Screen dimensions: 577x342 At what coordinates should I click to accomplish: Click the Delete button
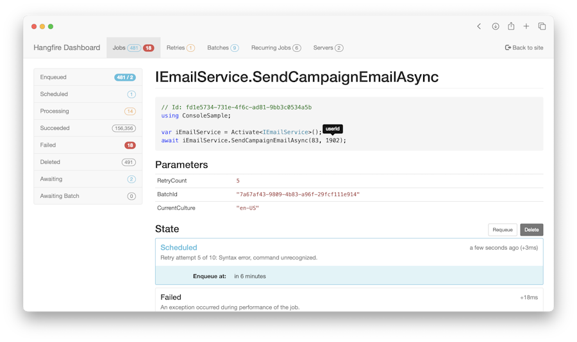531,229
